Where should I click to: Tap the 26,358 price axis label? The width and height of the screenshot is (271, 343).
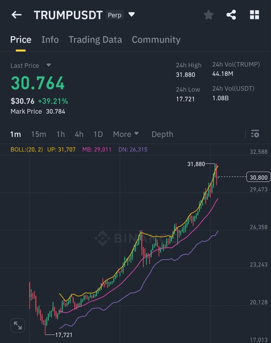[x=258, y=227]
